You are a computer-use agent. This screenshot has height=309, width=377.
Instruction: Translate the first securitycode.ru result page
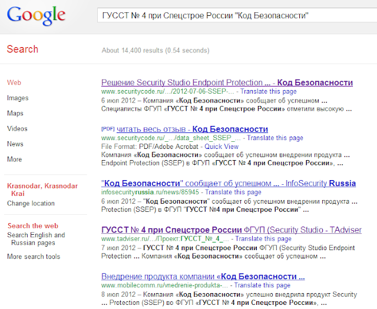tap(269, 92)
